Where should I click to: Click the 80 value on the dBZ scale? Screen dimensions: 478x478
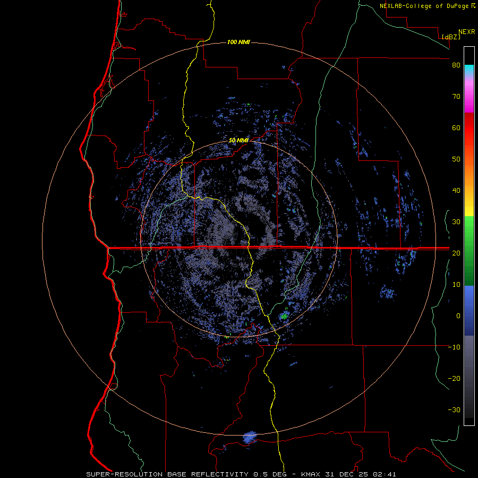tap(456, 65)
